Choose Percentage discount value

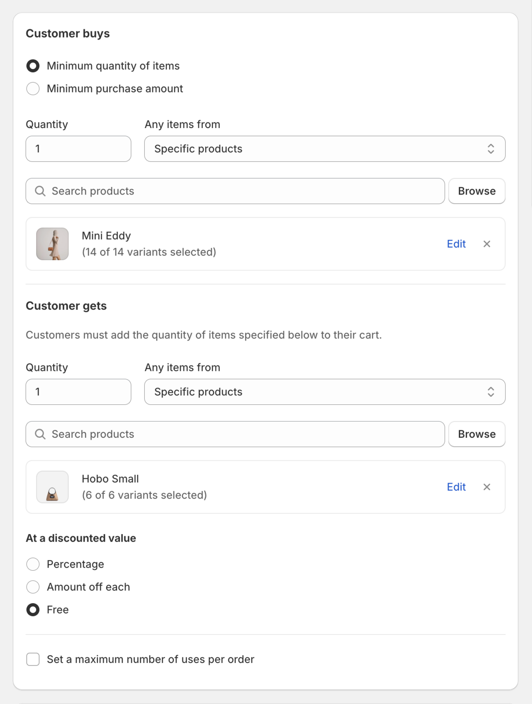point(33,564)
